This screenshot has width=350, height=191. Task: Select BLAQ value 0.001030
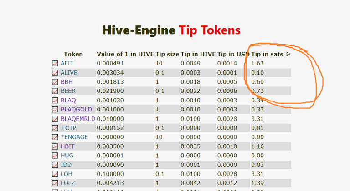(x=110, y=101)
